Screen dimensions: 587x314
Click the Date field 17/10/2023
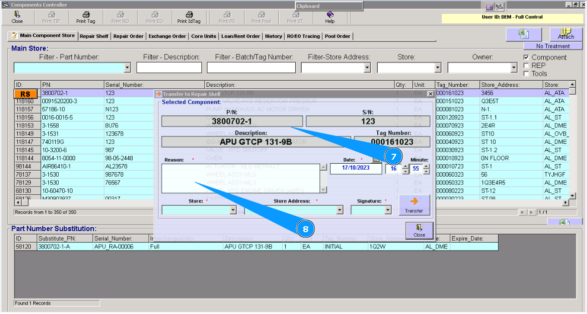[356, 168]
